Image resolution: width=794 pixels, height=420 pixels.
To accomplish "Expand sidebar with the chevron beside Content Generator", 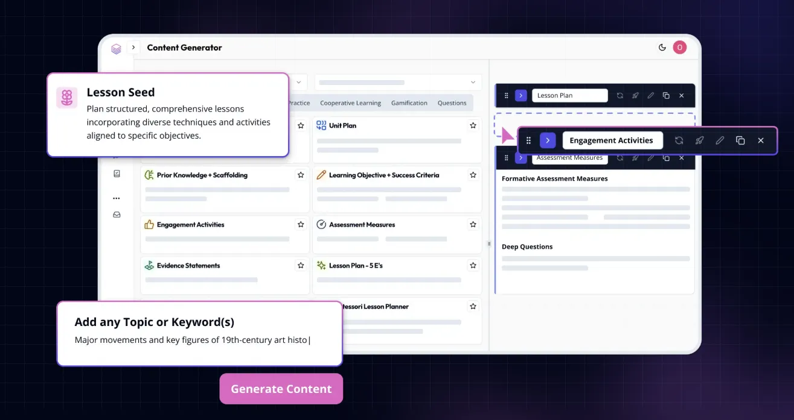I will (133, 48).
